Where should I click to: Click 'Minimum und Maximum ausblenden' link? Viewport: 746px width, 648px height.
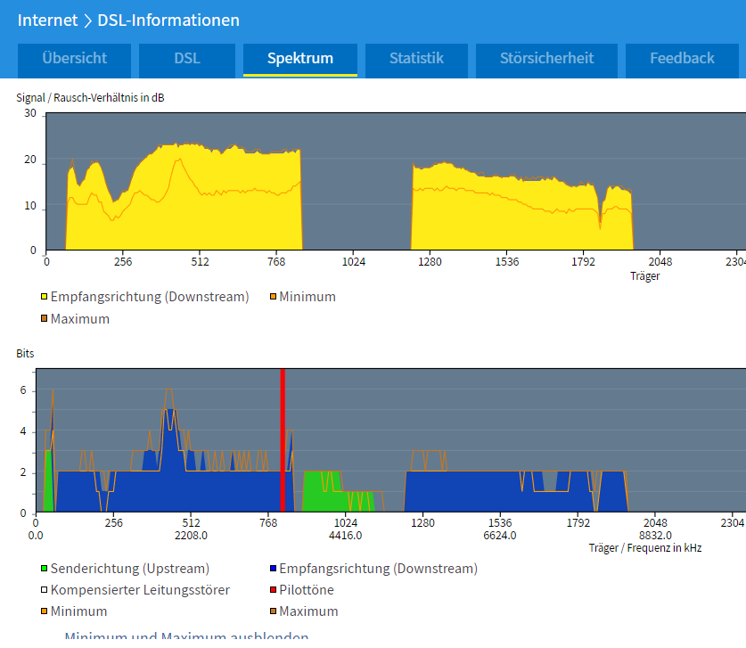tap(186, 637)
